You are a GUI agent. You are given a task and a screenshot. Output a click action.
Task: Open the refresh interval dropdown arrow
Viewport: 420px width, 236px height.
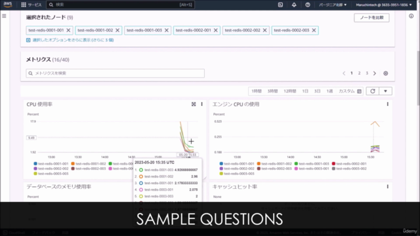click(385, 91)
